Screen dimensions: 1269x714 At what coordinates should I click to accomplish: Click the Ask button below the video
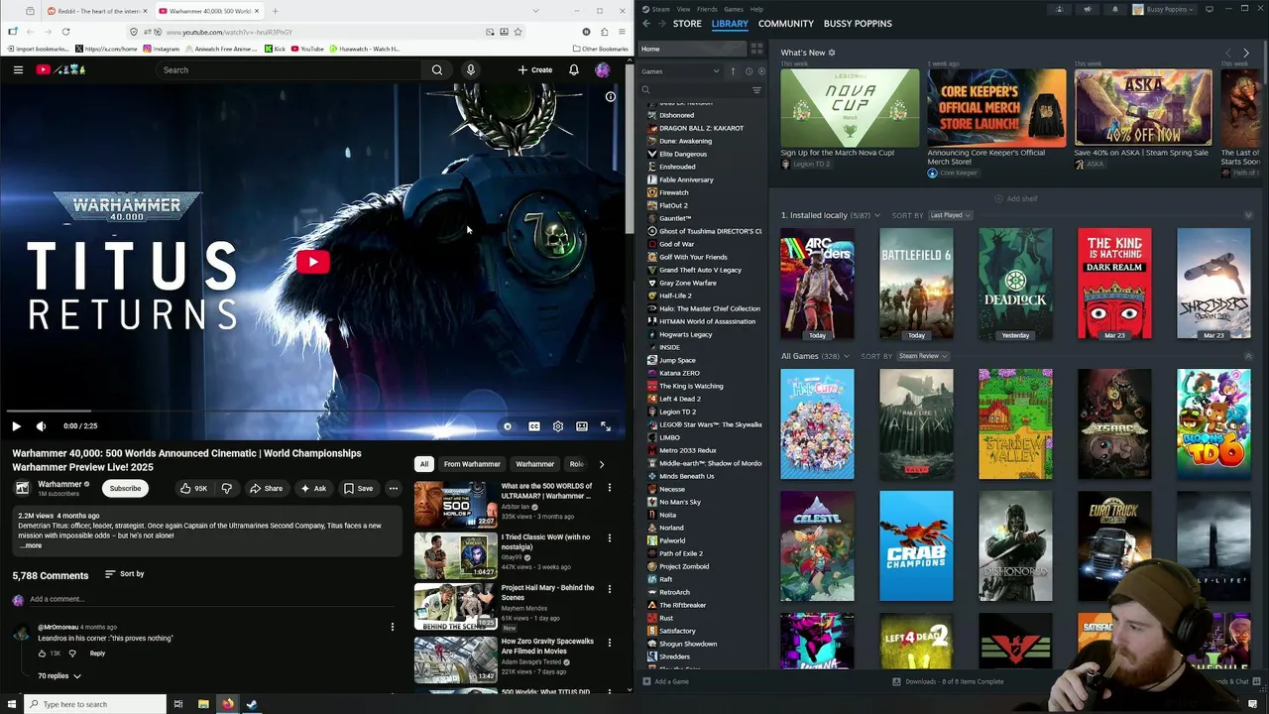(x=313, y=488)
